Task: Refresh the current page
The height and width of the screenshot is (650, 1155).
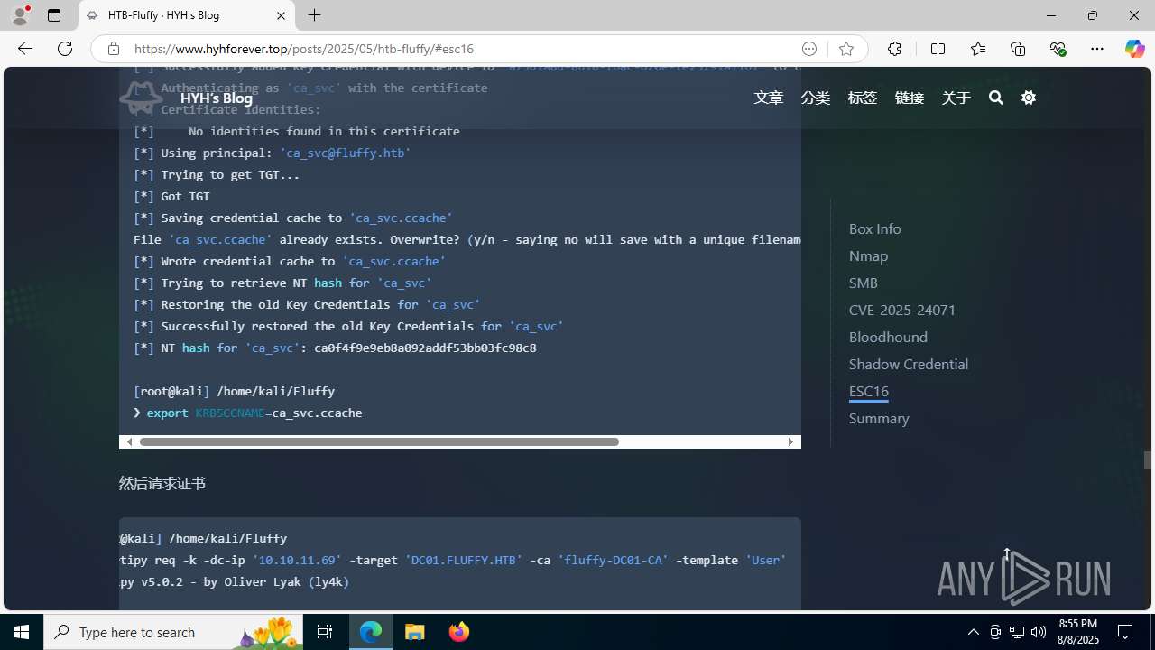Action: pyautogui.click(x=65, y=49)
